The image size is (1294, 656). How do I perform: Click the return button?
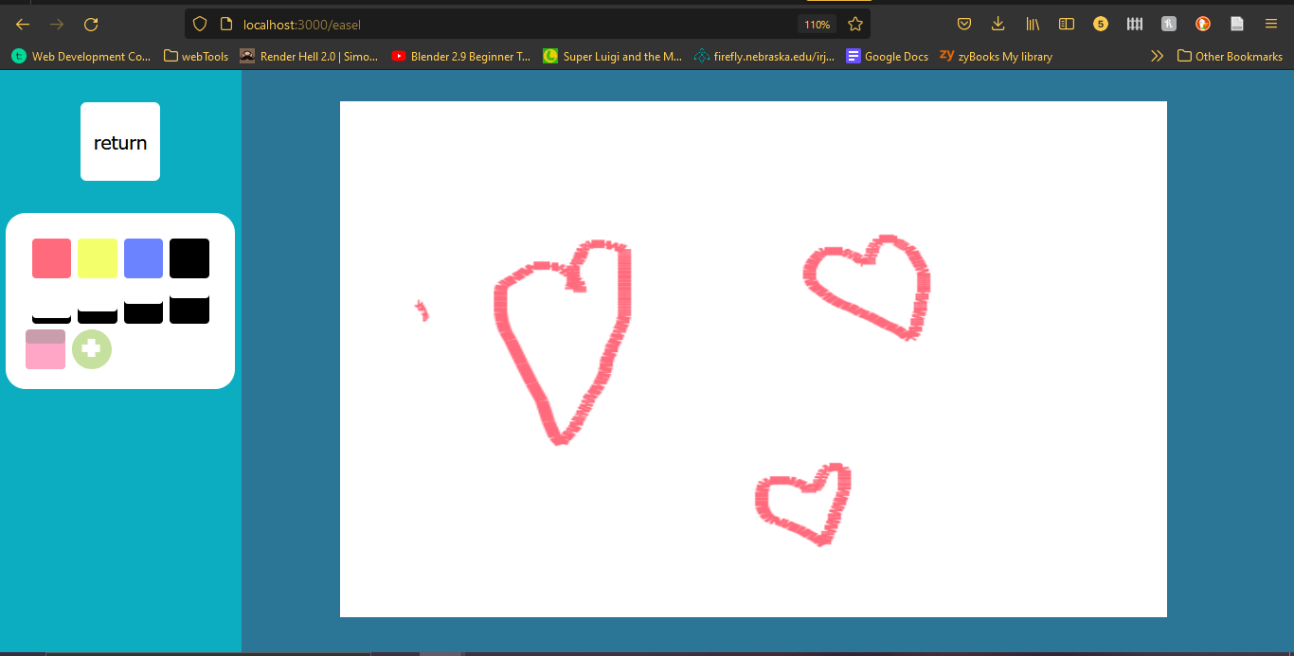point(120,141)
